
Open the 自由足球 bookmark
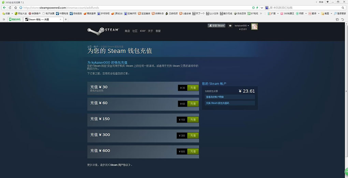240,14
